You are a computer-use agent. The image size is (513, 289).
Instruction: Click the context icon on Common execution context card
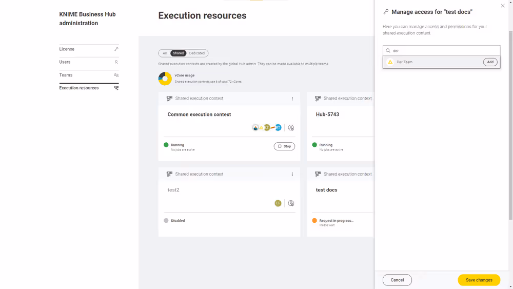click(x=169, y=99)
